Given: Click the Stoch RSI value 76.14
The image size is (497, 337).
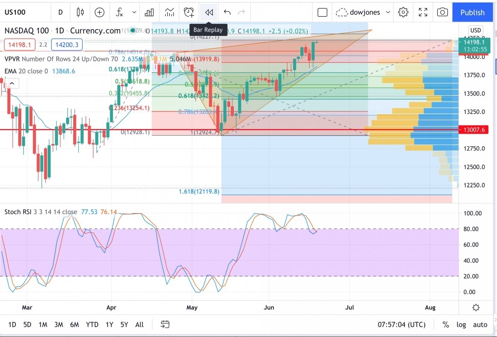Looking at the screenshot, I should coord(109,212).
